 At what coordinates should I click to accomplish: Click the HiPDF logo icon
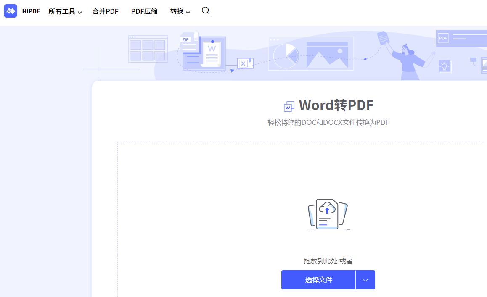(11, 11)
